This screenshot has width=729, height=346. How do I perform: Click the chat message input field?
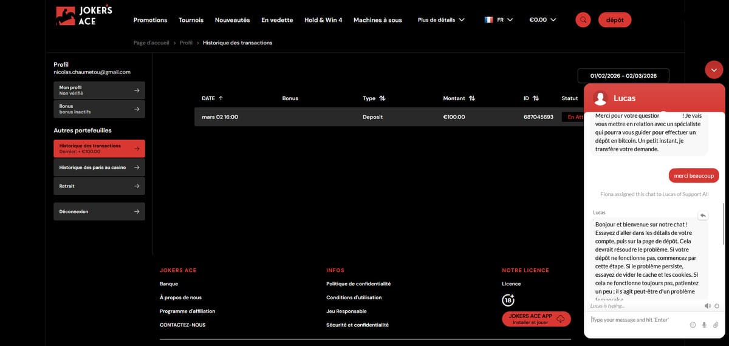pyautogui.click(x=637, y=320)
